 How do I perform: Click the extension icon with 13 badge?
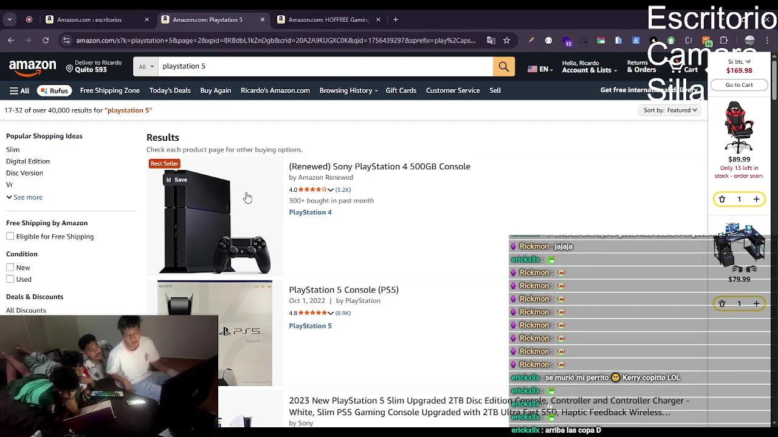(567, 41)
